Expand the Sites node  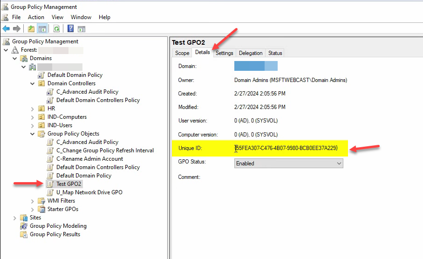pyautogui.click(x=15, y=218)
